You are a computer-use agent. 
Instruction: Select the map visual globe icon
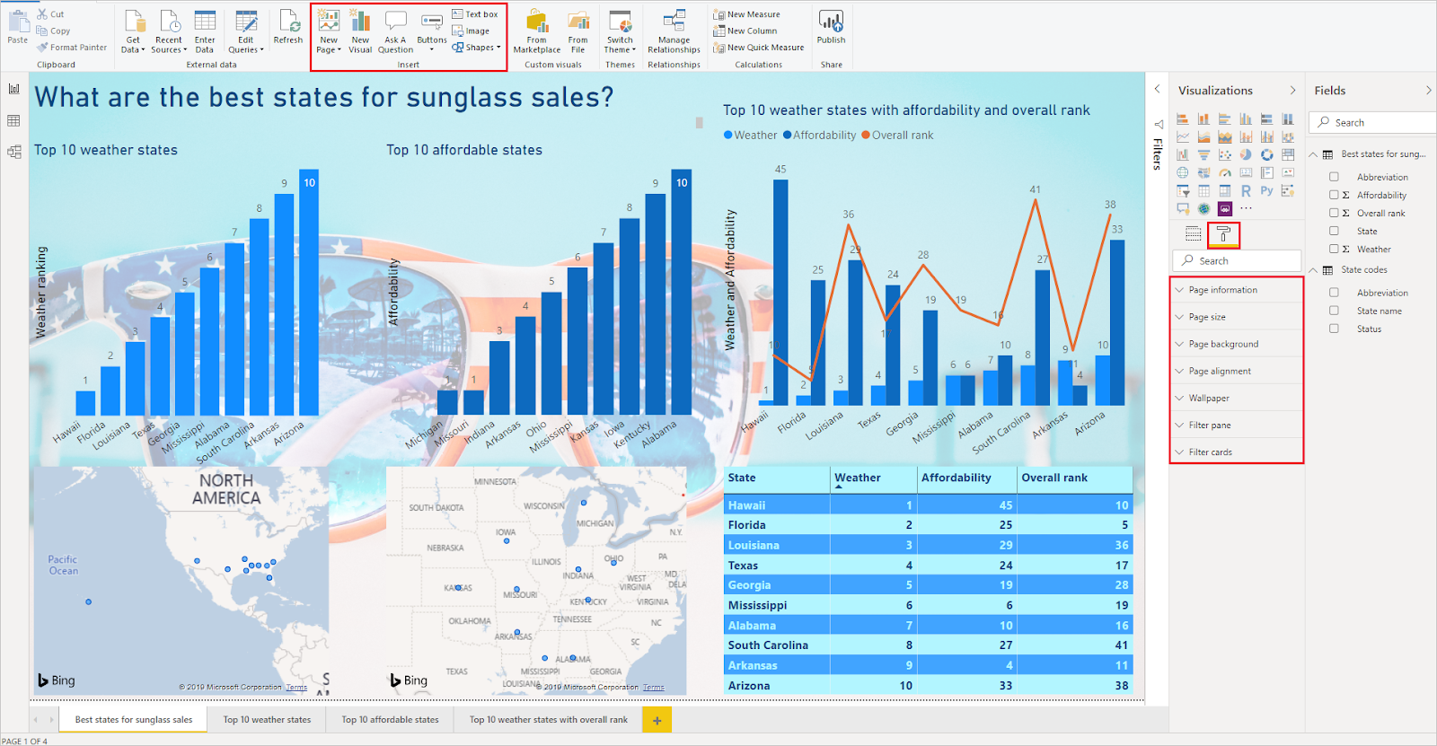pyautogui.click(x=1183, y=172)
